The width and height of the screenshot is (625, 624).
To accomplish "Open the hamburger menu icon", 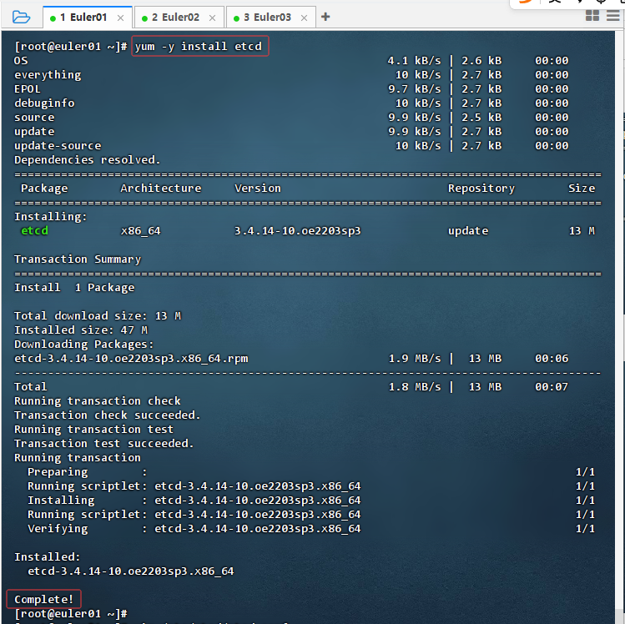I will pyautogui.click(x=613, y=16).
